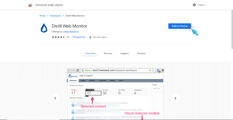The width and height of the screenshot is (233, 120).
Task: Click the Distill water drop logo
Action: tap(44, 28)
